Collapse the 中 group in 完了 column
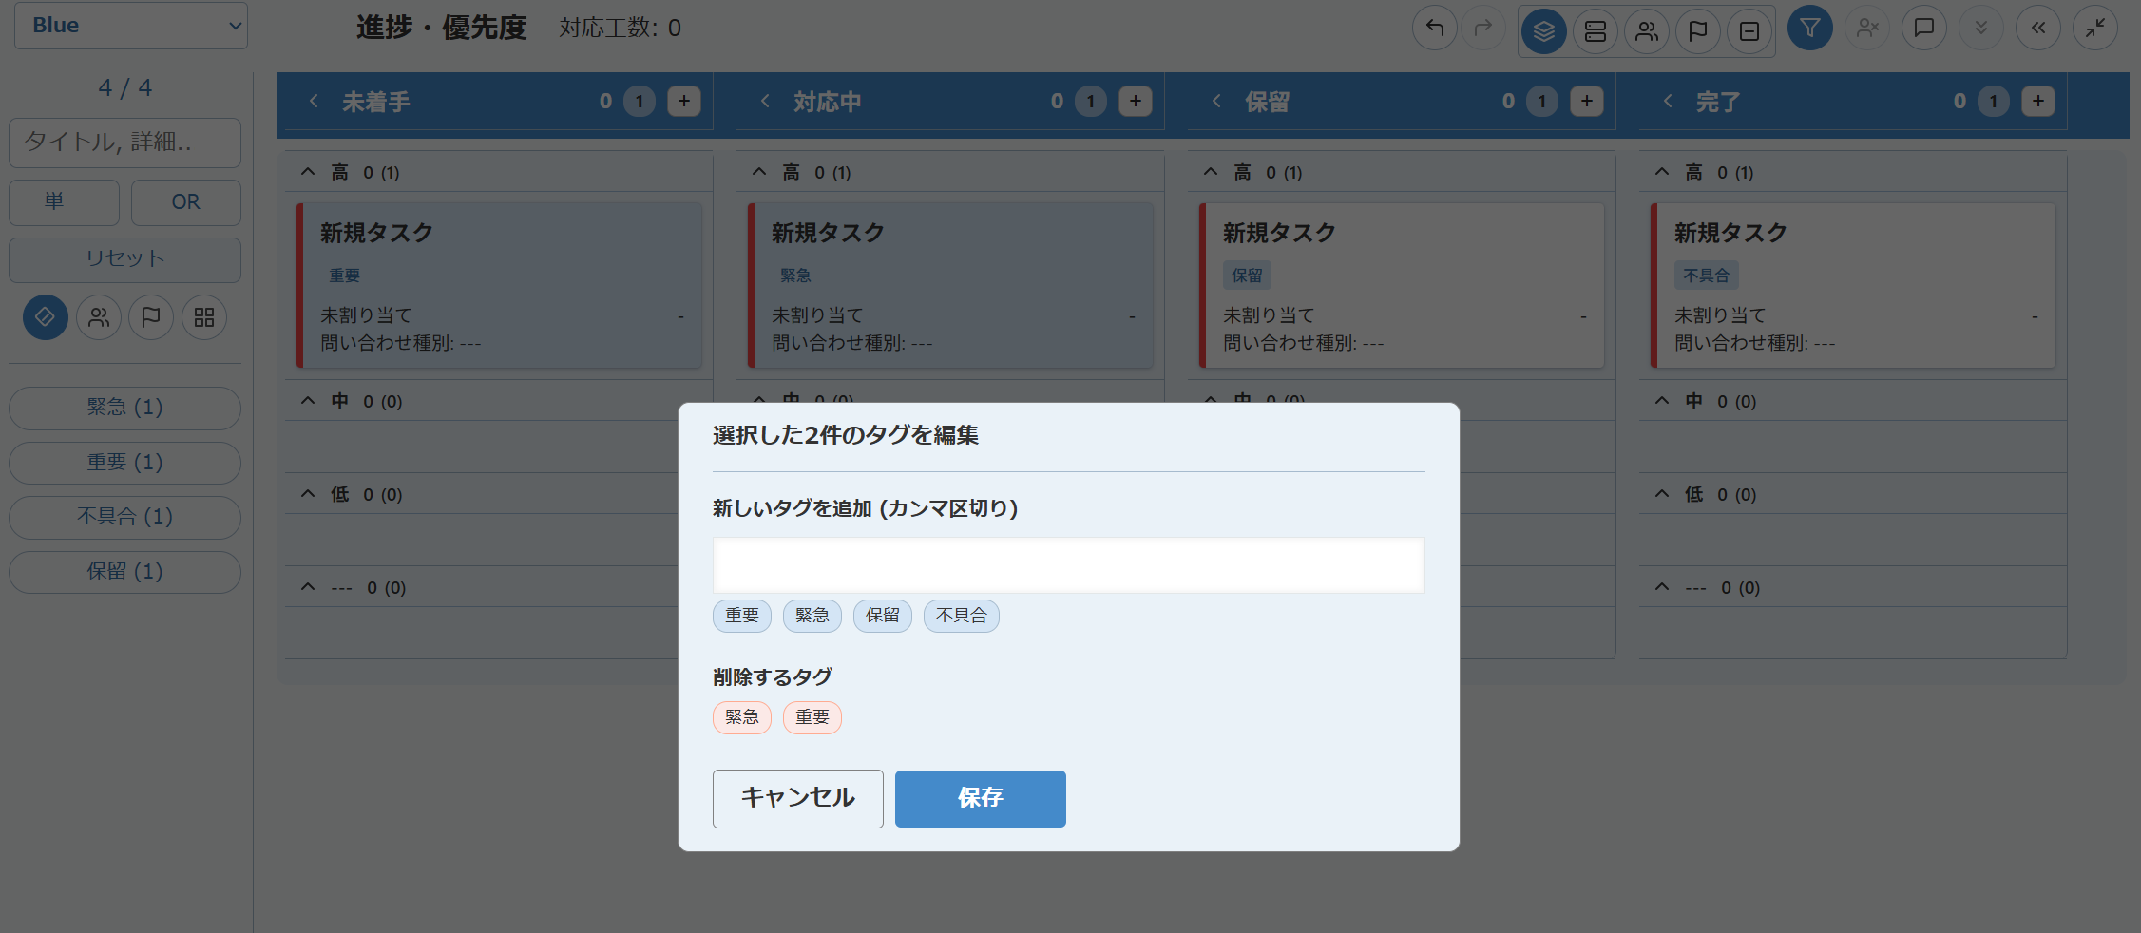 click(x=1662, y=401)
